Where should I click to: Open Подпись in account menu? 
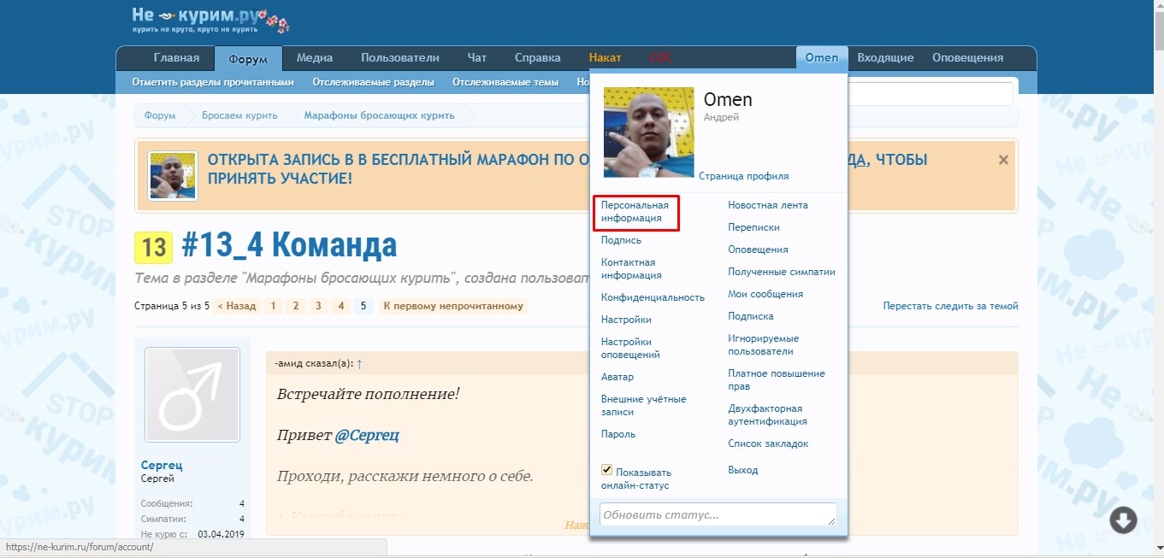point(621,240)
